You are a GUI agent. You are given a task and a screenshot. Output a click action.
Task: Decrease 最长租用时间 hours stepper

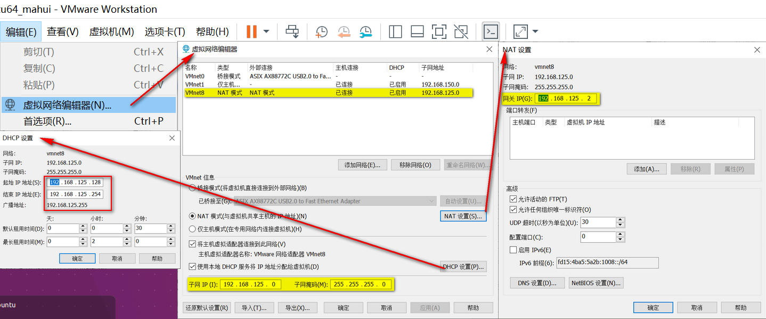tap(127, 244)
